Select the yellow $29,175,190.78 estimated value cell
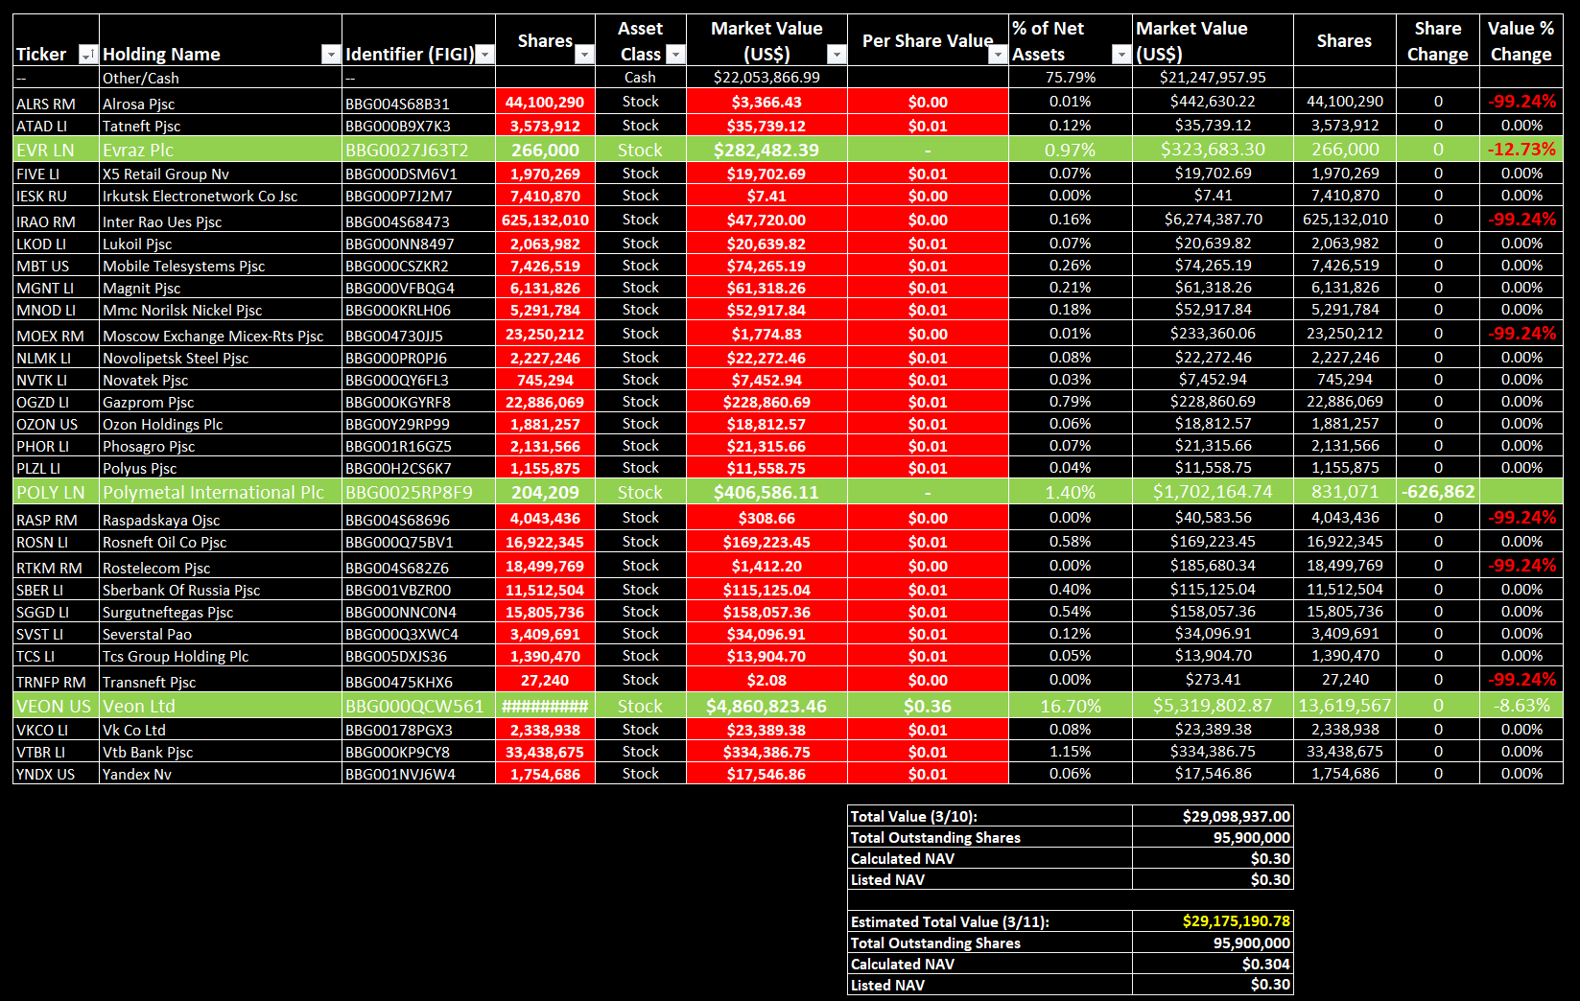1580x1001 pixels. 1213,921
